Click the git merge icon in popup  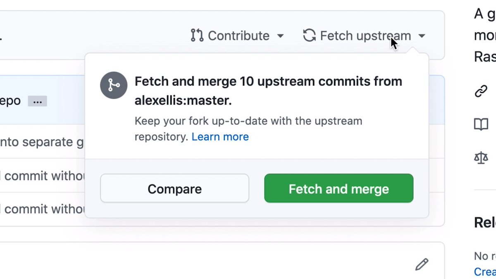pos(114,85)
